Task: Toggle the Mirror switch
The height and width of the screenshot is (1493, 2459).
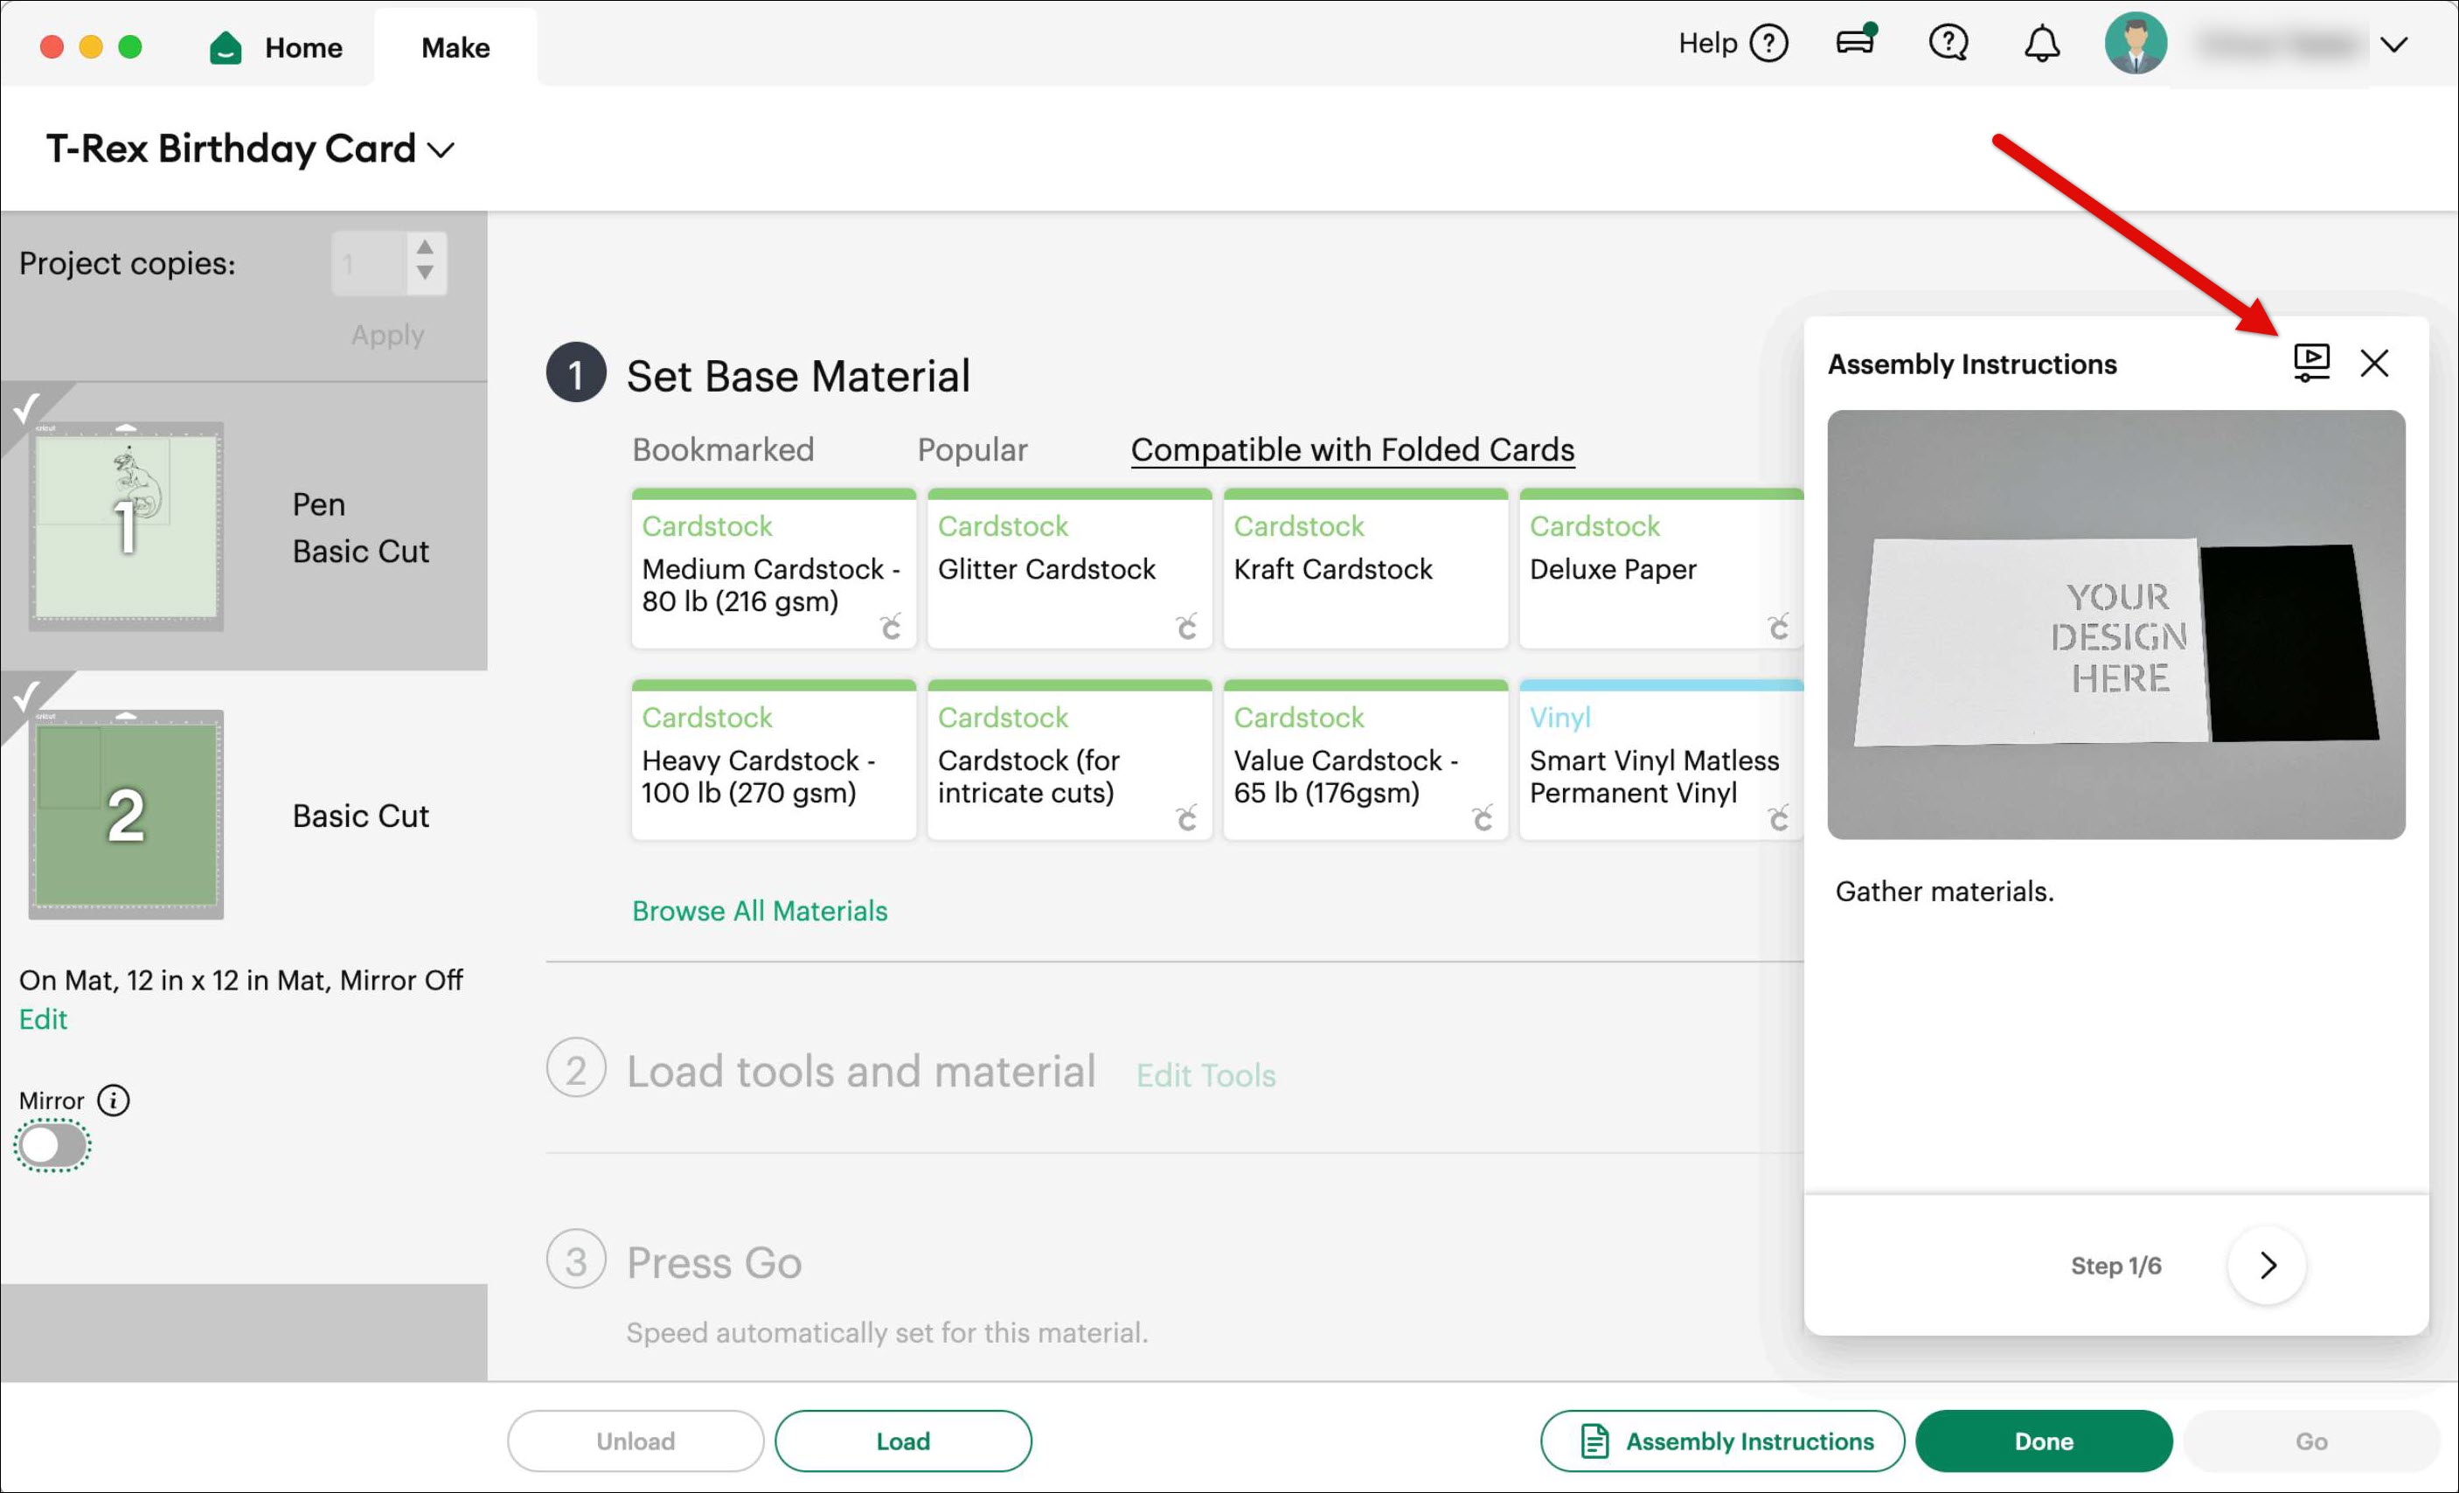Action: point(53,1145)
